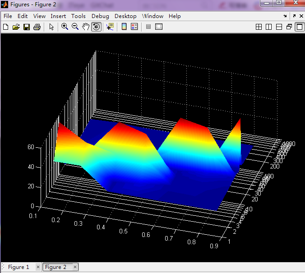Open the Debug menu
The height and width of the screenshot is (273, 305).
[x=100, y=16]
